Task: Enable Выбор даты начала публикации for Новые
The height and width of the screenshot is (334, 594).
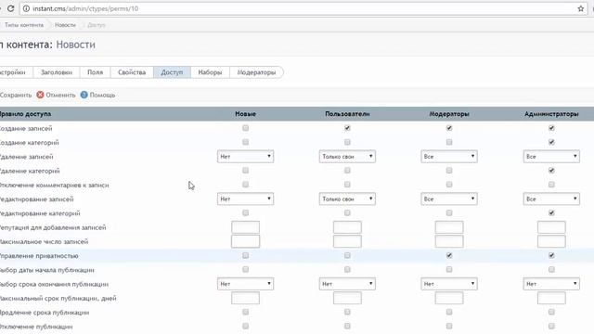Action: 245,270
